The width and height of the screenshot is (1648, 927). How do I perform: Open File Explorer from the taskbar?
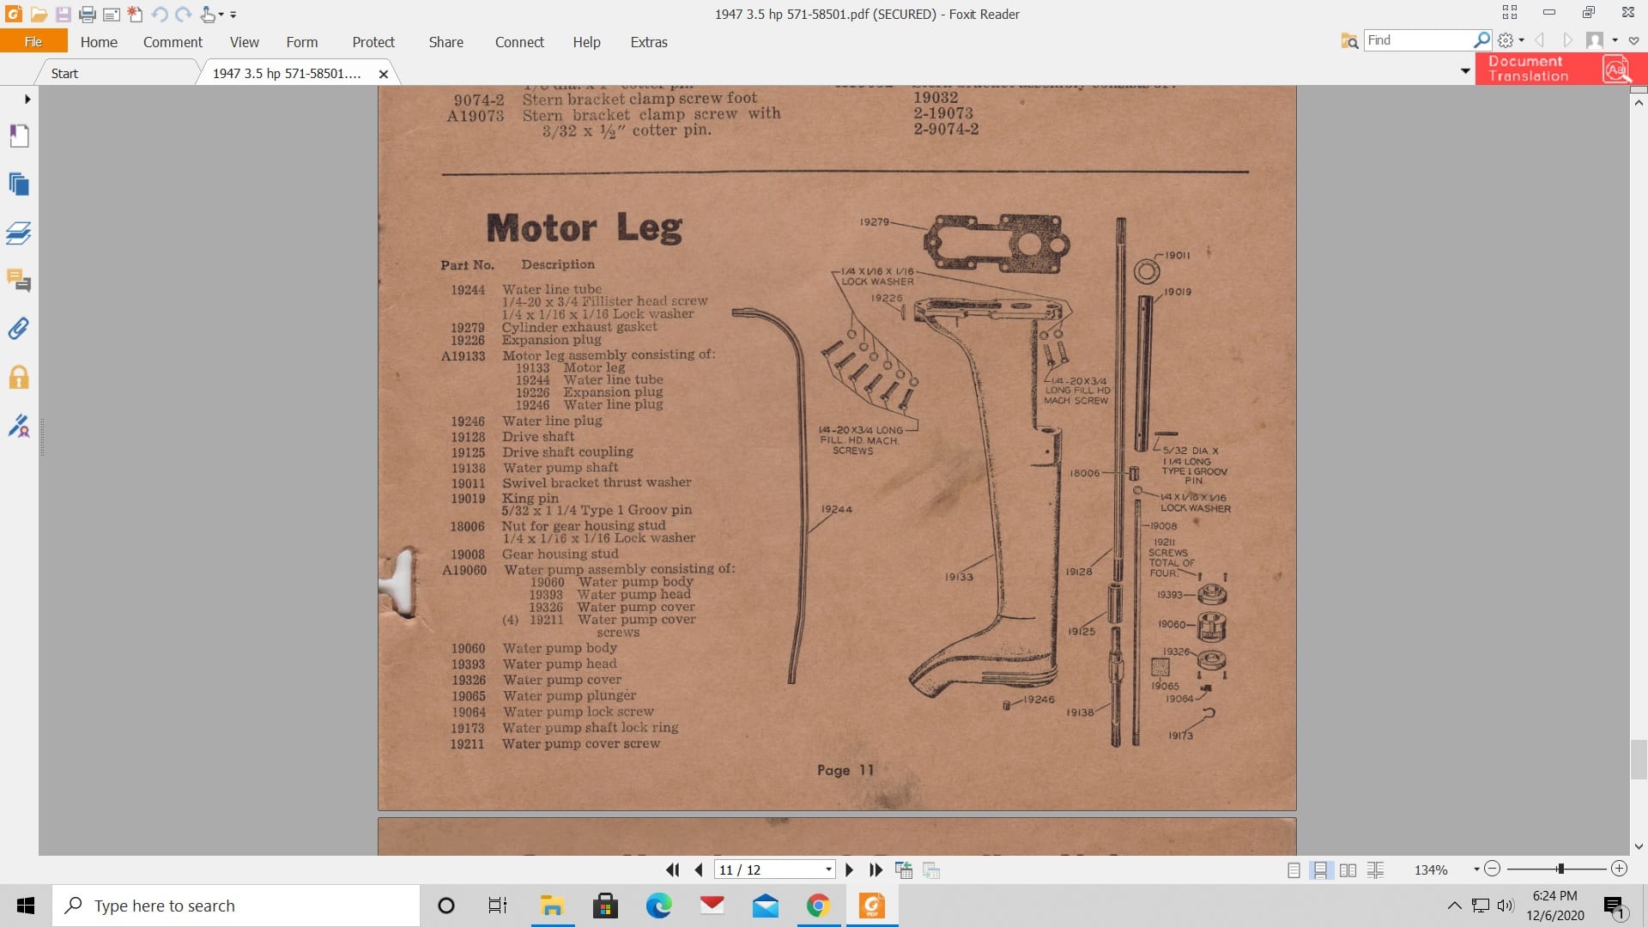pyautogui.click(x=551, y=906)
